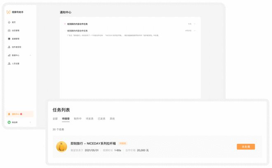Select 数据中心 chart icon in sidebar

pyautogui.click(x=9, y=55)
